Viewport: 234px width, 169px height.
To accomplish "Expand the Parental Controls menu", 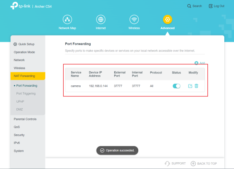I will click(25, 119).
